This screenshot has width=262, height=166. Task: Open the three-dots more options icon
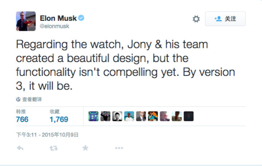pos(119,148)
